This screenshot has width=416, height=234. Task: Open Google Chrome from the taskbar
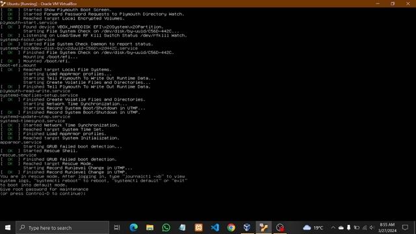(231, 227)
